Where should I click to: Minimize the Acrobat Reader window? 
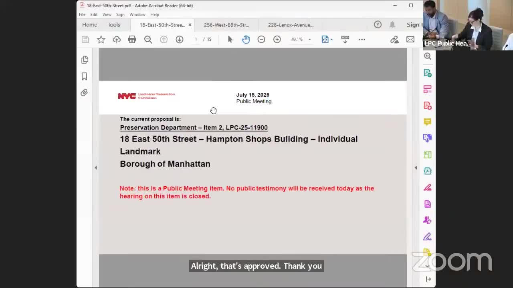pos(395,6)
